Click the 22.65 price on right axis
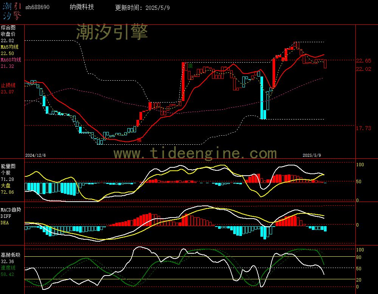Viewport: 378px width, 294px height. point(364,61)
